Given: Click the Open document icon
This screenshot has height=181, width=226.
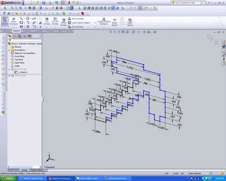Looking at the screenshot, I should tap(37, 3).
